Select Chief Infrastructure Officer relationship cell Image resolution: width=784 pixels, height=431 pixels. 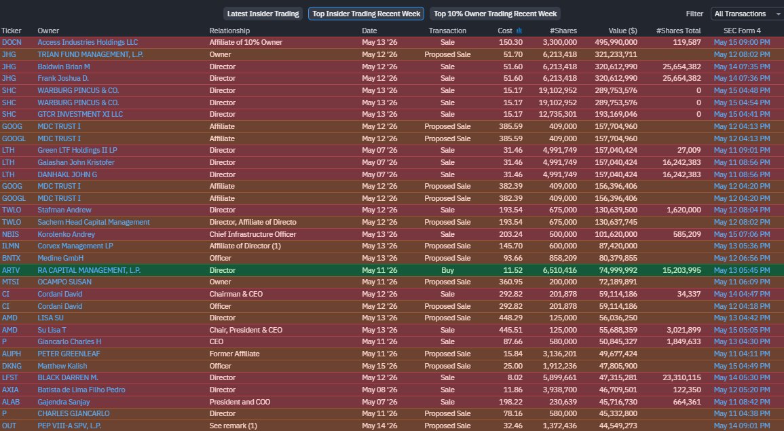[253, 234]
